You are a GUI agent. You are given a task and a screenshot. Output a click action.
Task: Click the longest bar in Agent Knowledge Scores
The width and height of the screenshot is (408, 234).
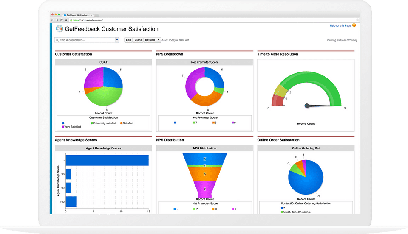(x=107, y=160)
